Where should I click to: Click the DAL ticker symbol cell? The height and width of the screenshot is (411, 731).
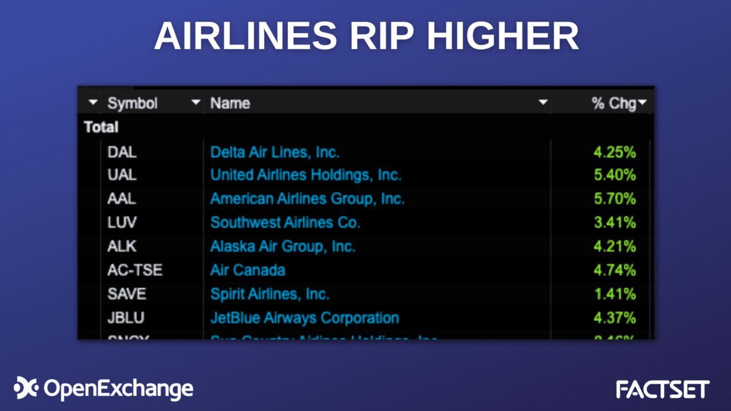tap(122, 152)
